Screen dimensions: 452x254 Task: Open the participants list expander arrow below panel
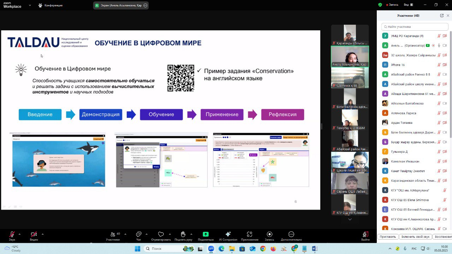350,219
